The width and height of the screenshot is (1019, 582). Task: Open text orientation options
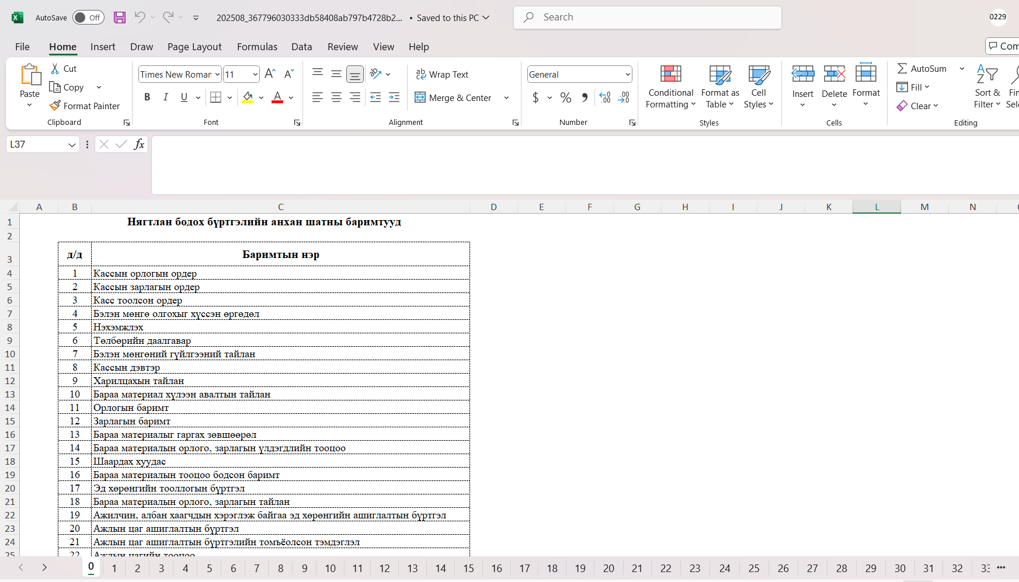click(x=380, y=74)
